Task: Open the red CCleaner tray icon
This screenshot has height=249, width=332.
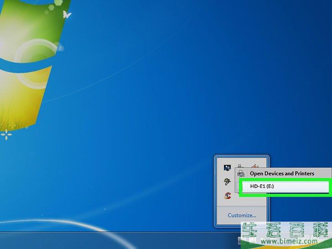Action: coord(227,196)
